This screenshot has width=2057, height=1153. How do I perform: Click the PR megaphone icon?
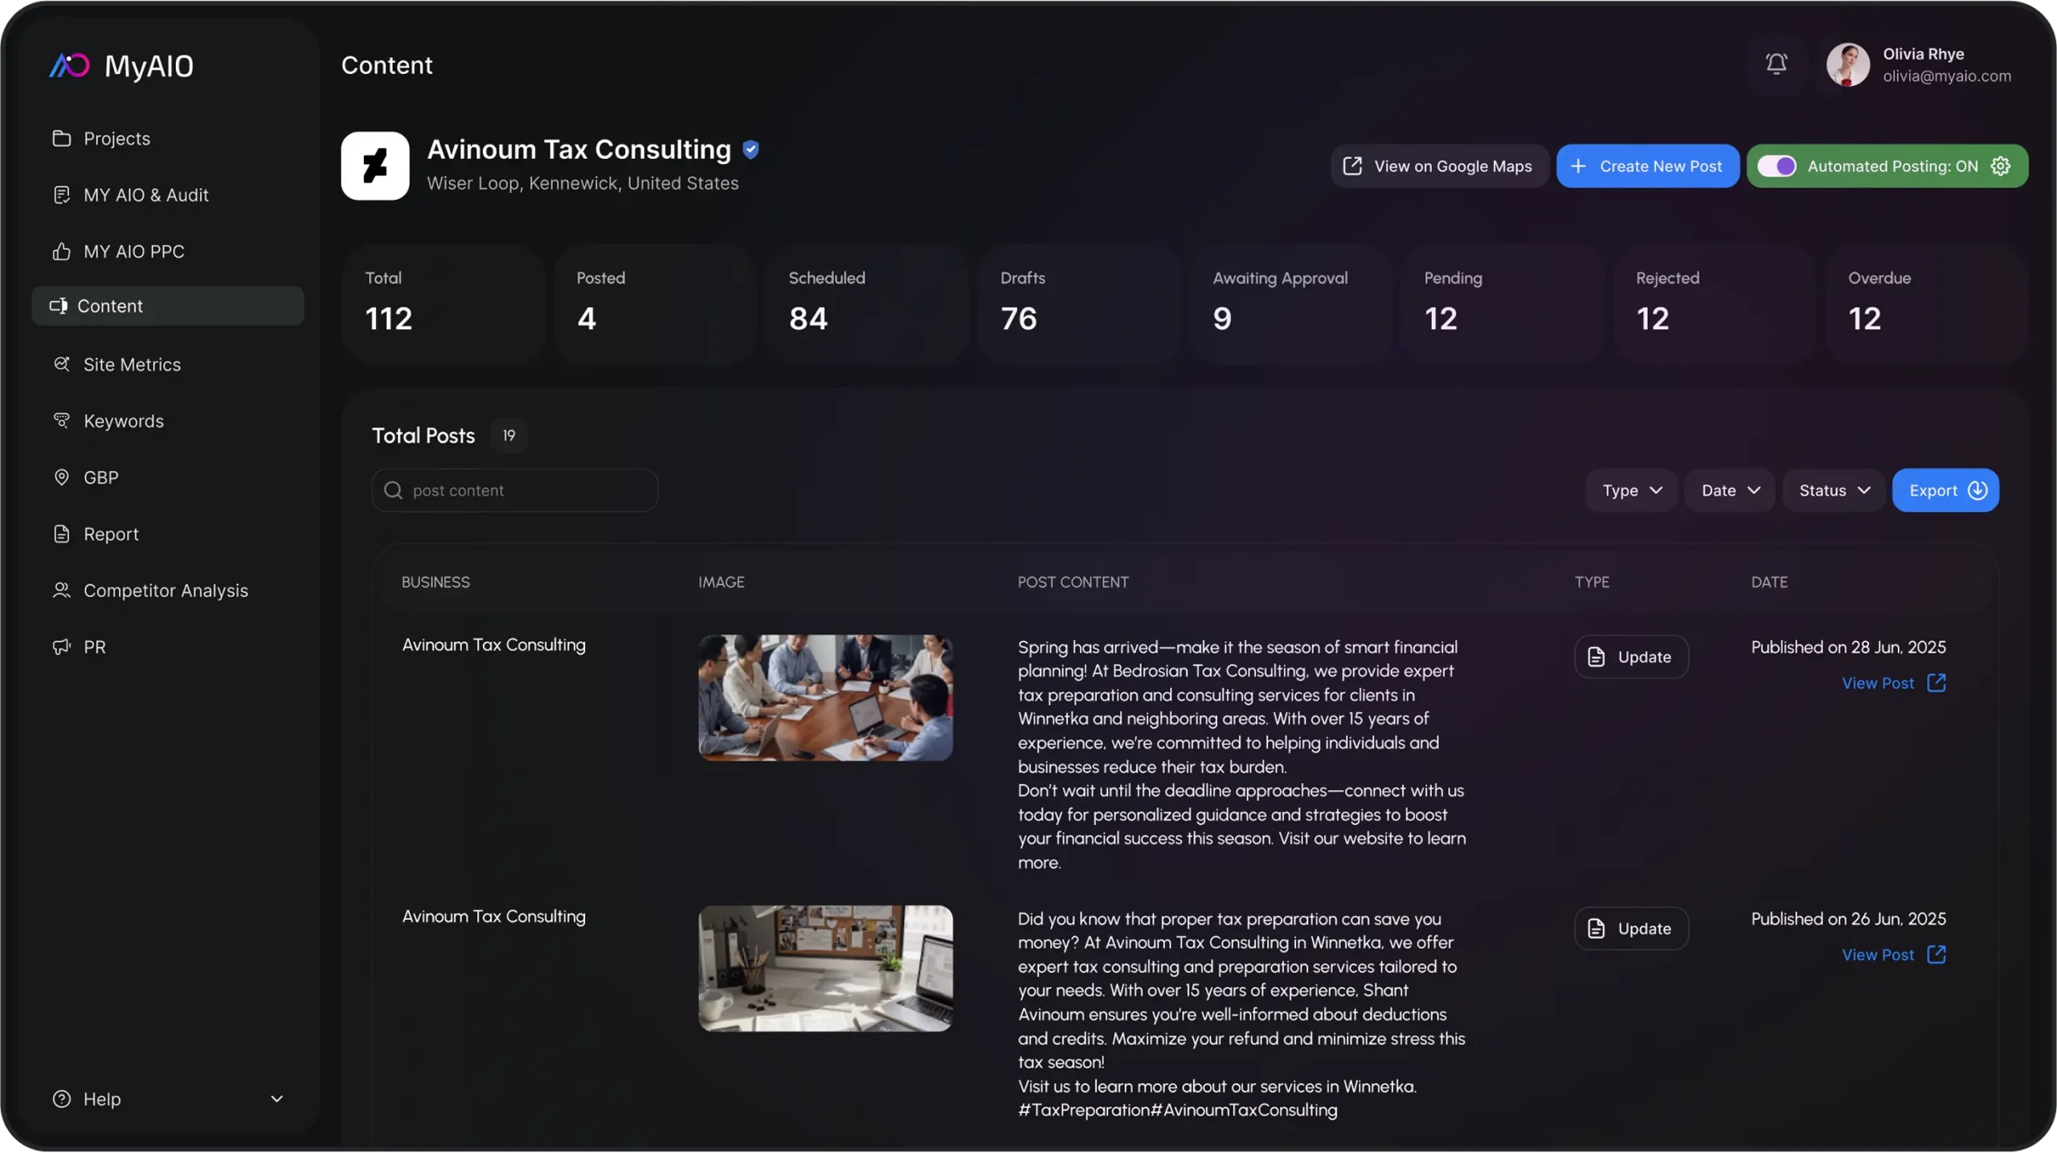coord(61,647)
